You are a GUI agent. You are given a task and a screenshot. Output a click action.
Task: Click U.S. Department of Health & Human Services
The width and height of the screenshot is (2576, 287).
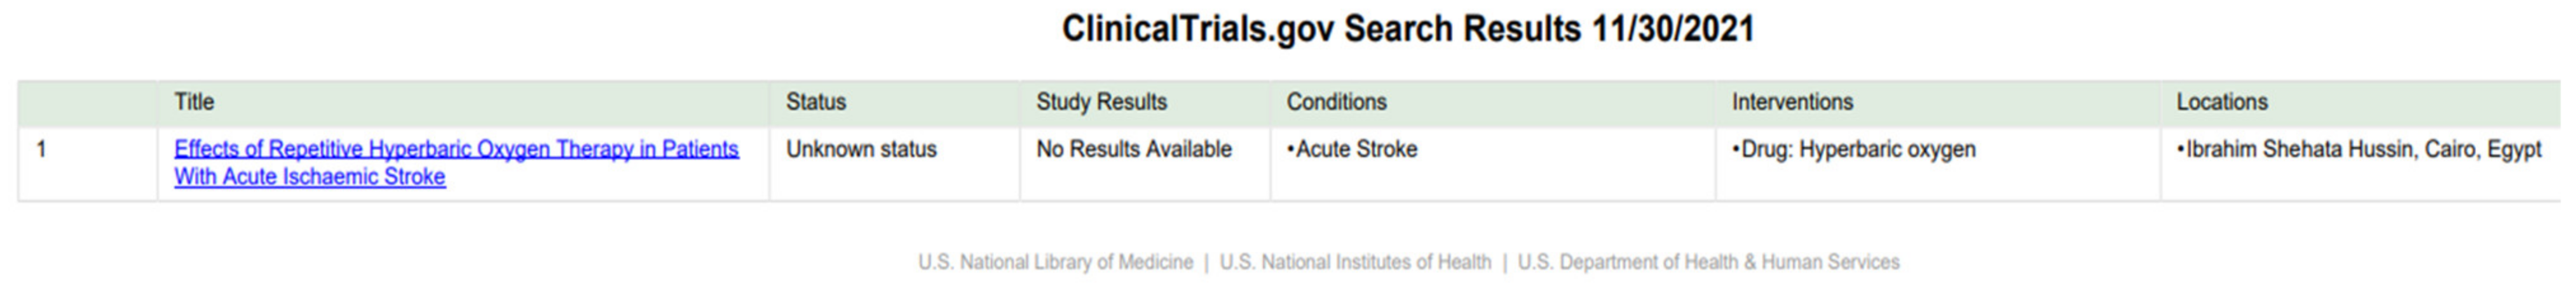1708,262
